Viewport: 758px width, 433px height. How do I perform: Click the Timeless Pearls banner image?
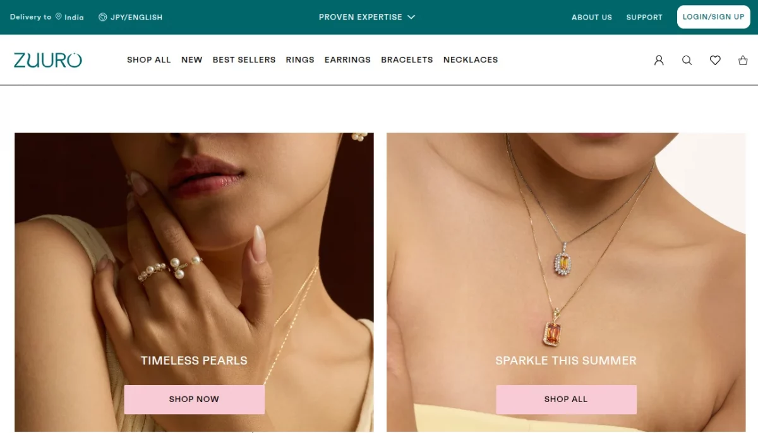point(194,252)
